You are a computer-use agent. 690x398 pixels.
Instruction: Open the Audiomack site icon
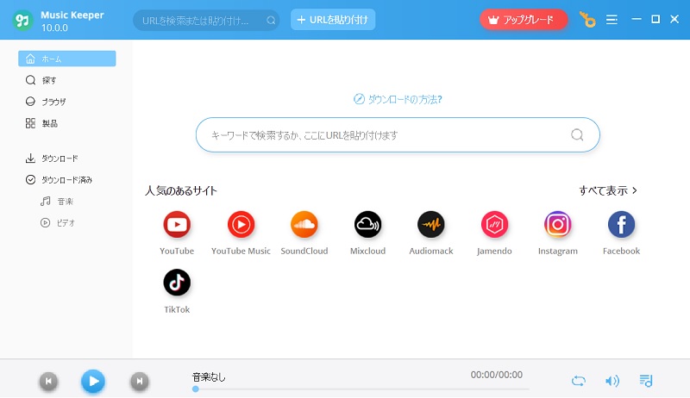(x=431, y=225)
